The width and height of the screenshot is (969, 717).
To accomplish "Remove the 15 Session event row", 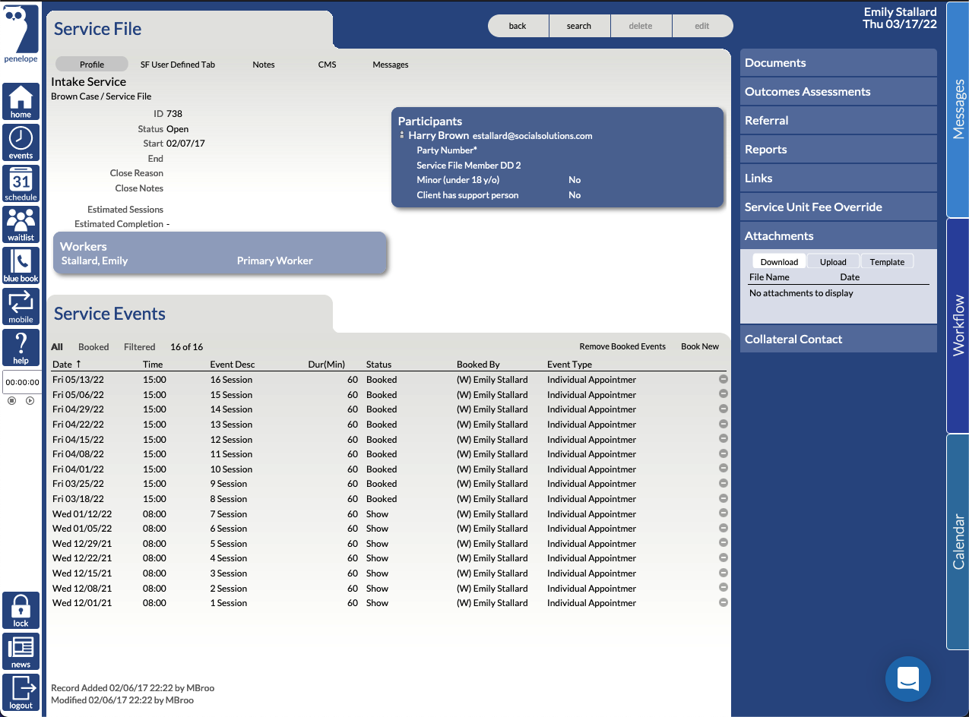I will (x=724, y=394).
